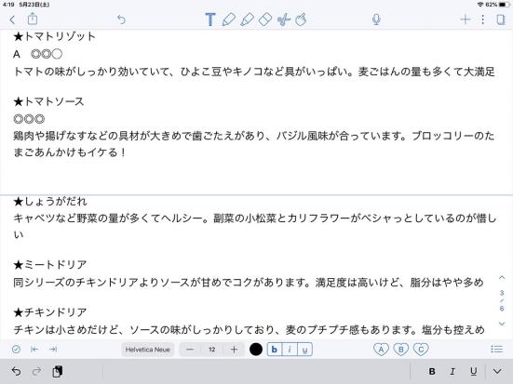This screenshot has width=513, height=384.
Task: Select the Eraser tool
Action: tap(265, 20)
